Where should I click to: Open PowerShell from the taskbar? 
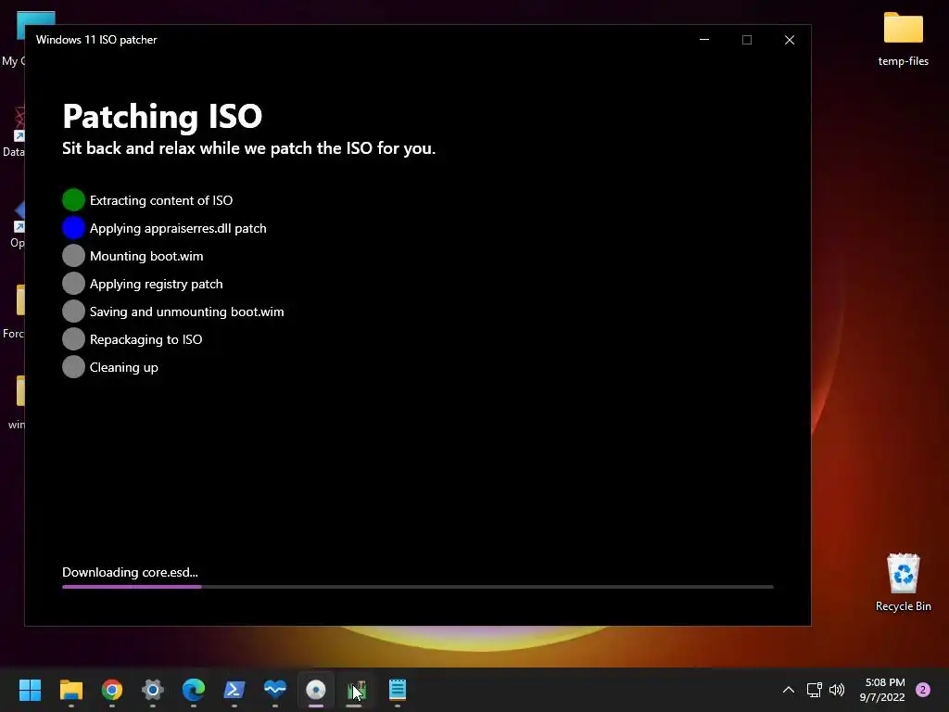click(234, 690)
